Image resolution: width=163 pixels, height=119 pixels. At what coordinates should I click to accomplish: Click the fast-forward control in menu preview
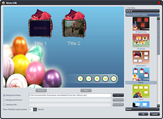[105, 79]
